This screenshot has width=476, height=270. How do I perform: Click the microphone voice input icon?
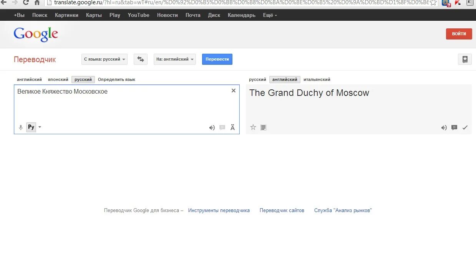(21, 127)
